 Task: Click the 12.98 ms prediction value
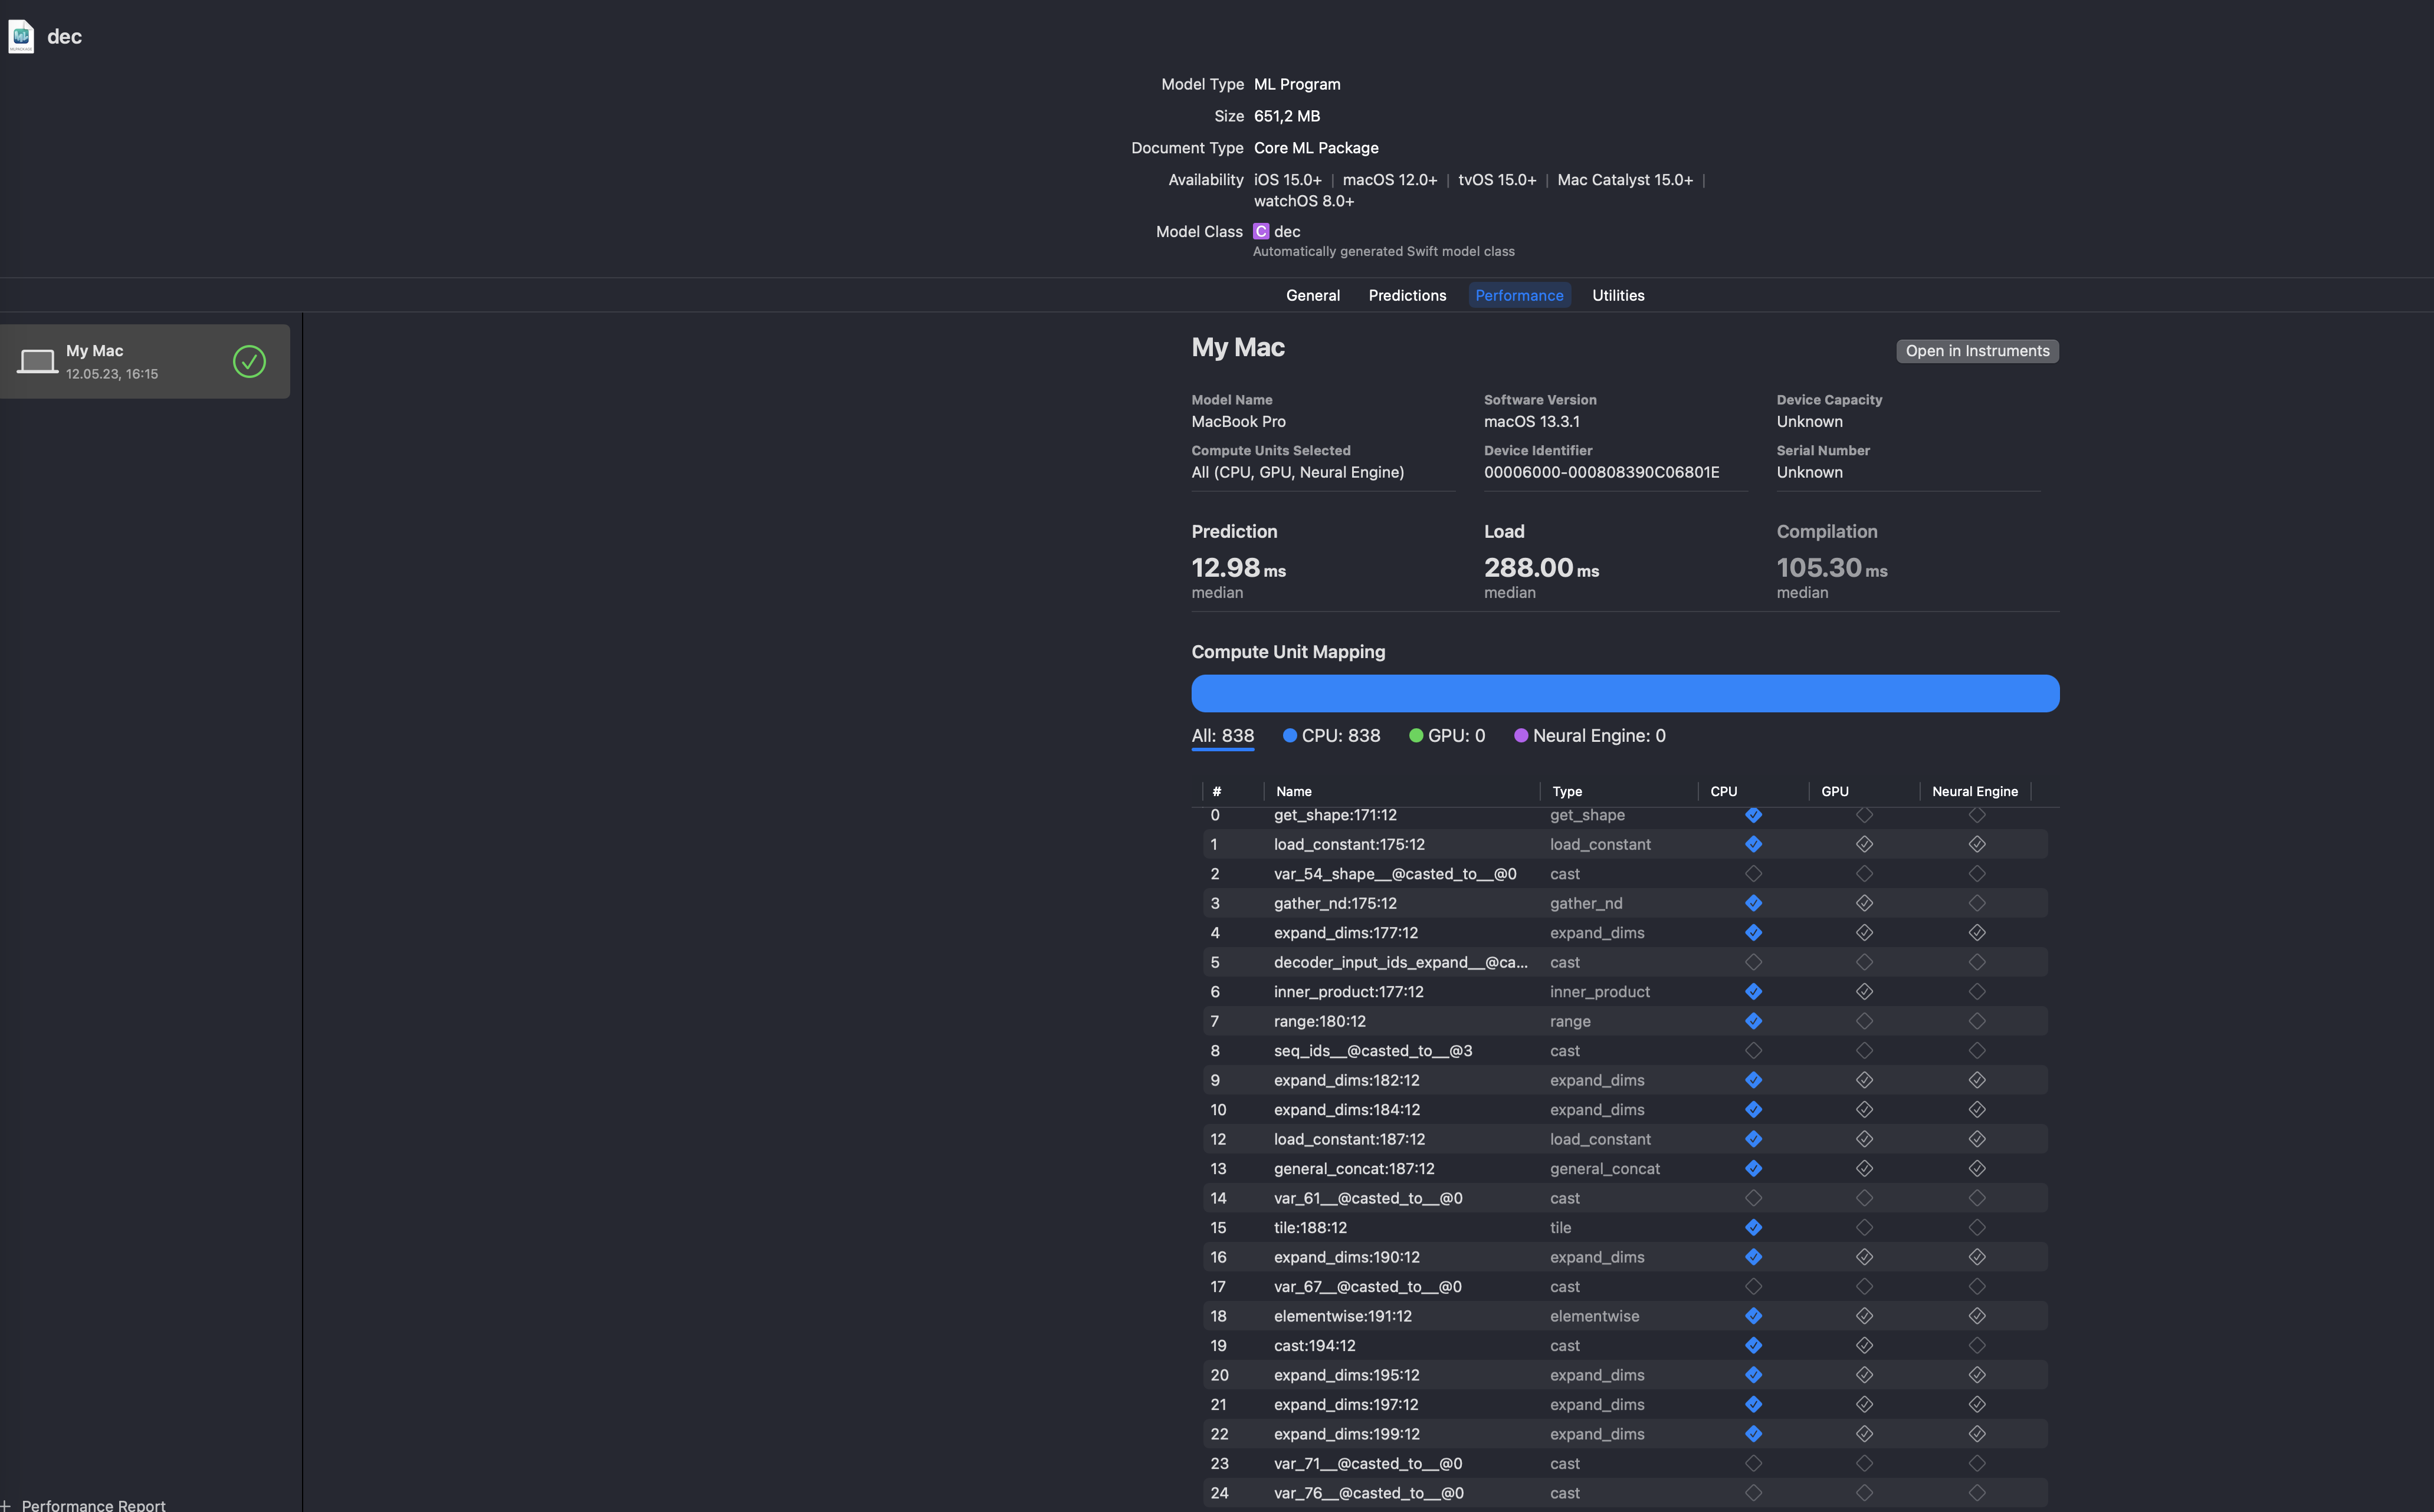[1238, 568]
